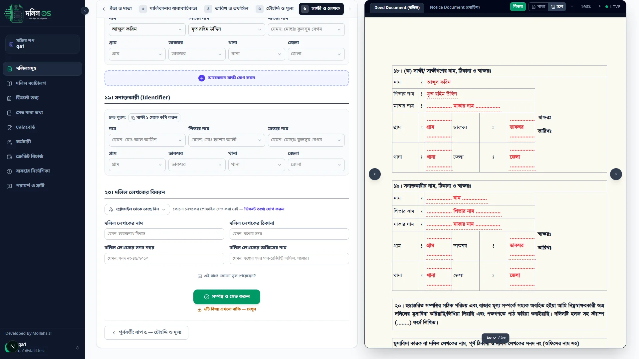639x359 pixels.
Task: Zoom out the document preview
Action: point(572,7)
